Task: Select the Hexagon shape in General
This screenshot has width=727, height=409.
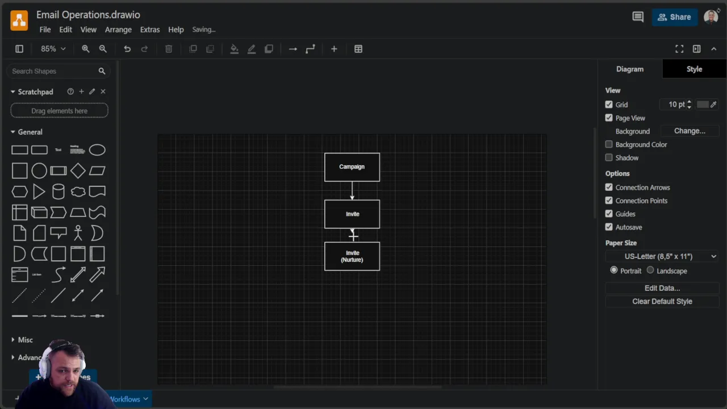Action: (x=20, y=191)
